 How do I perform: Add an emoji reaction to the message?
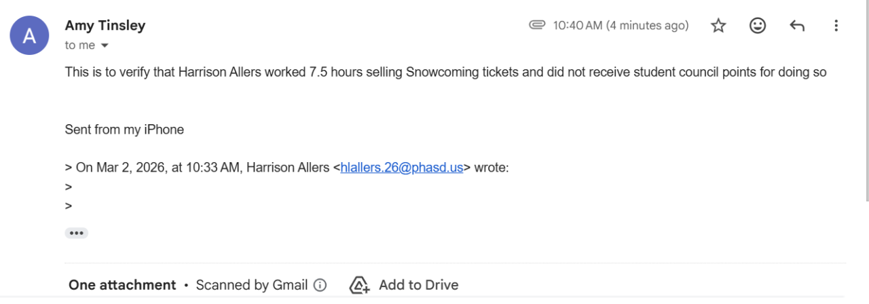click(758, 26)
